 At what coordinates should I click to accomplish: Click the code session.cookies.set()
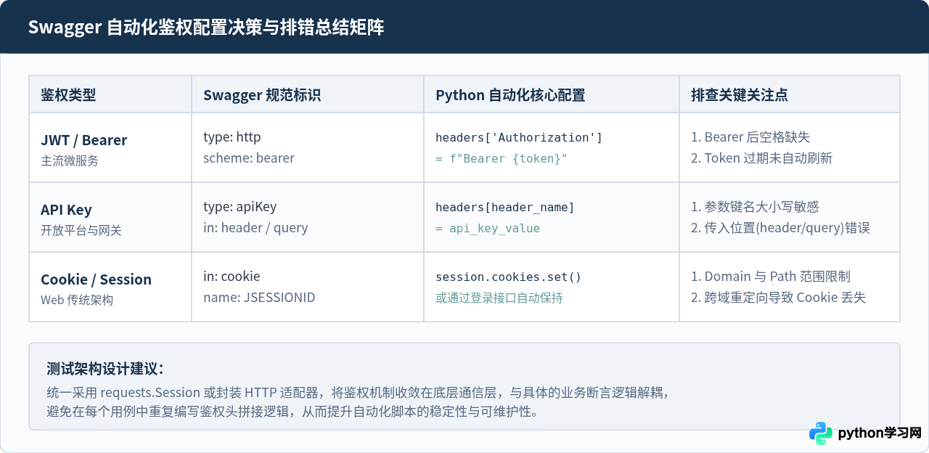pyautogui.click(x=509, y=277)
